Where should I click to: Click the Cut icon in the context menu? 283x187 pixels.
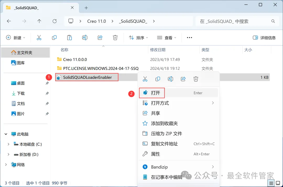tap(145, 79)
